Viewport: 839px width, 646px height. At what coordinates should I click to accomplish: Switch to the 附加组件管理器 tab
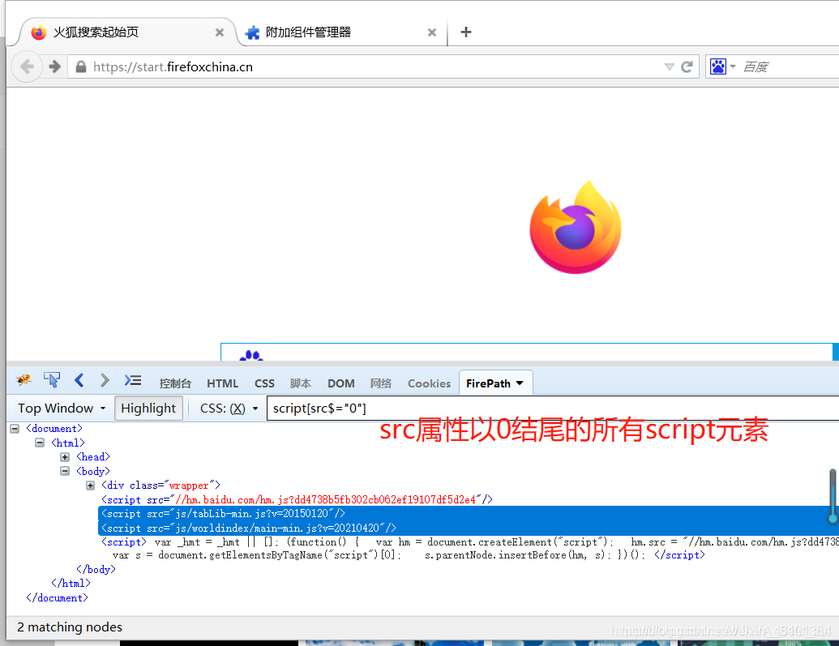click(342, 32)
